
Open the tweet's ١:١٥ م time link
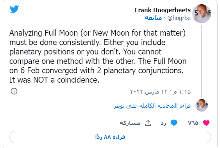point(182,92)
